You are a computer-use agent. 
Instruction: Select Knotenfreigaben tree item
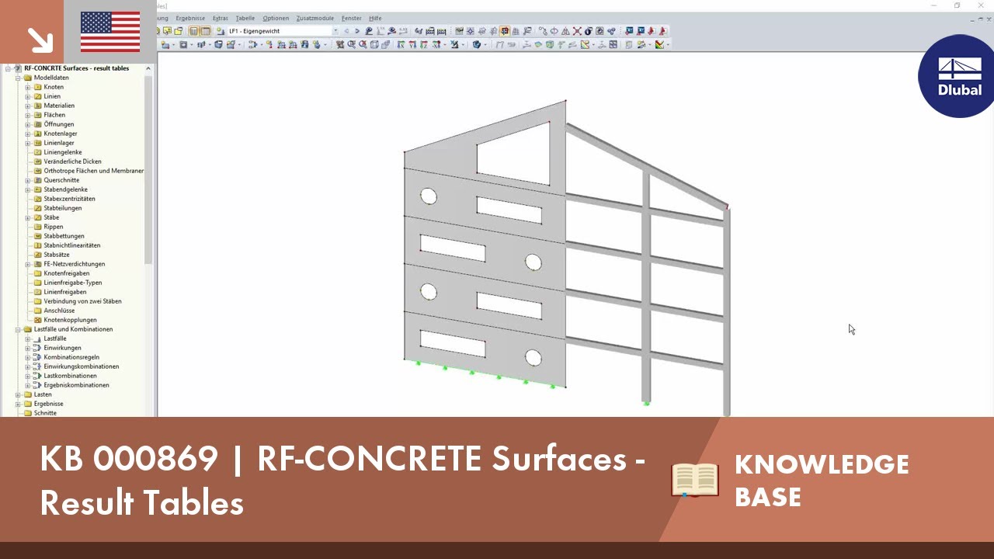point(66,273)
